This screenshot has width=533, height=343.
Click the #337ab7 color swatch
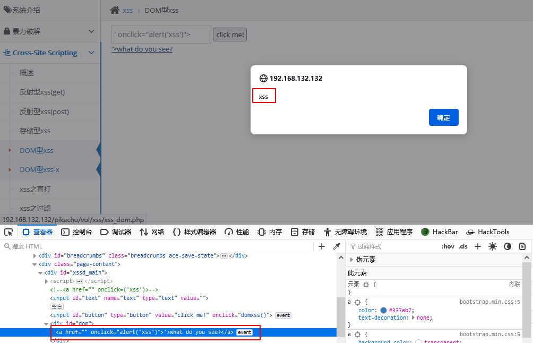tap(383, 311)
